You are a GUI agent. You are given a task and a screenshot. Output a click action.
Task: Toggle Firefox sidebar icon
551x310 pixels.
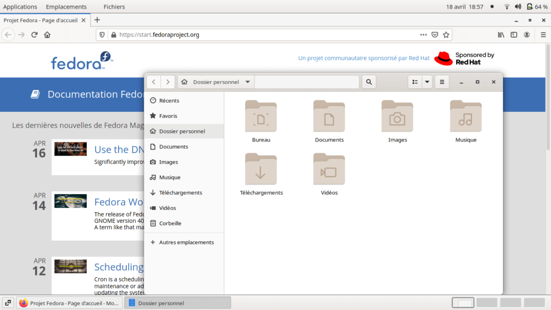pyautogui.click(x=514, y=35)
